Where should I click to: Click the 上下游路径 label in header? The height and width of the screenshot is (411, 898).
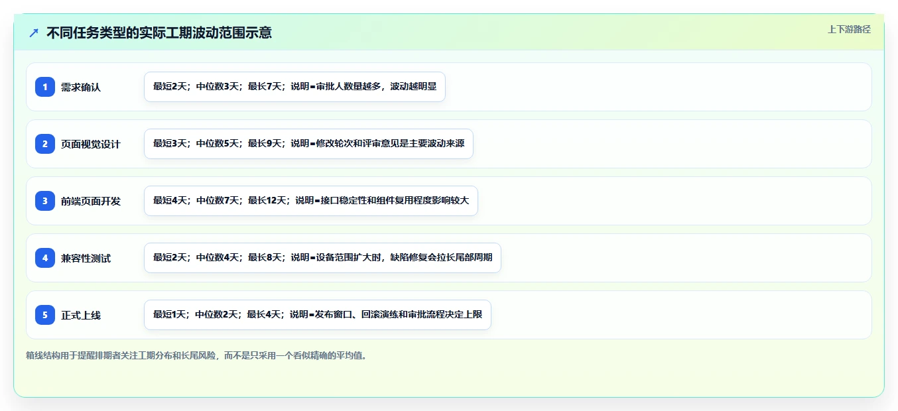tap(849, 29)
